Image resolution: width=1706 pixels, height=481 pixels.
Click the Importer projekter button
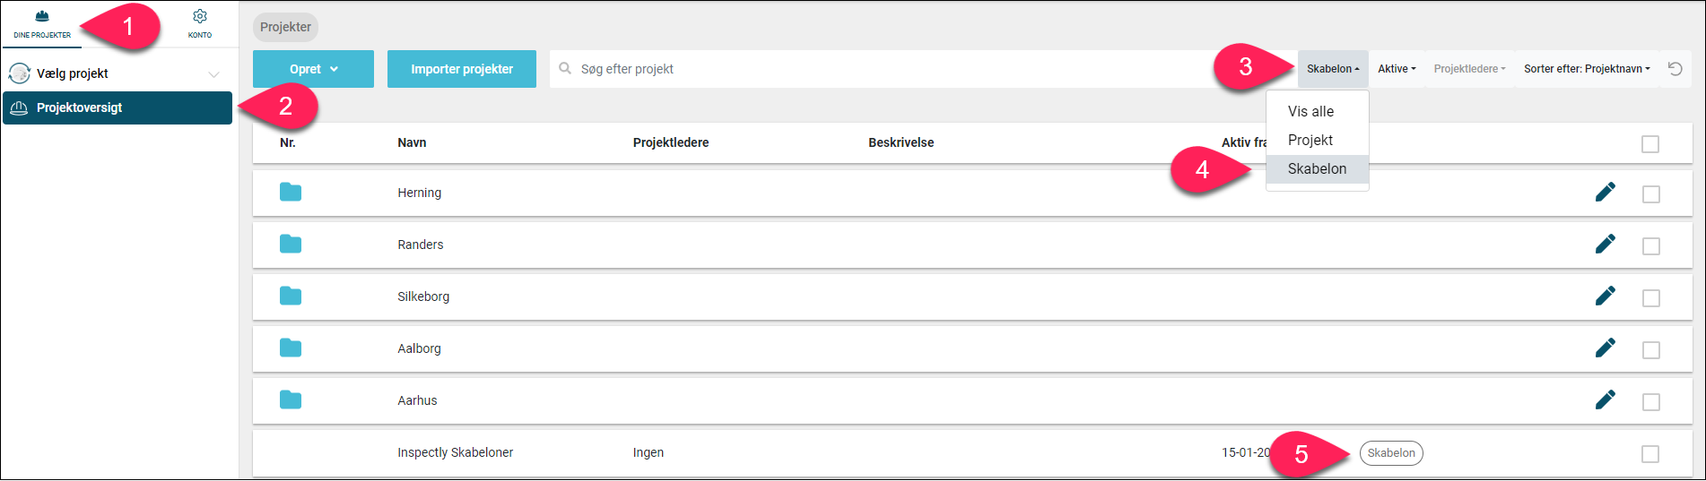tap(462, 69)
